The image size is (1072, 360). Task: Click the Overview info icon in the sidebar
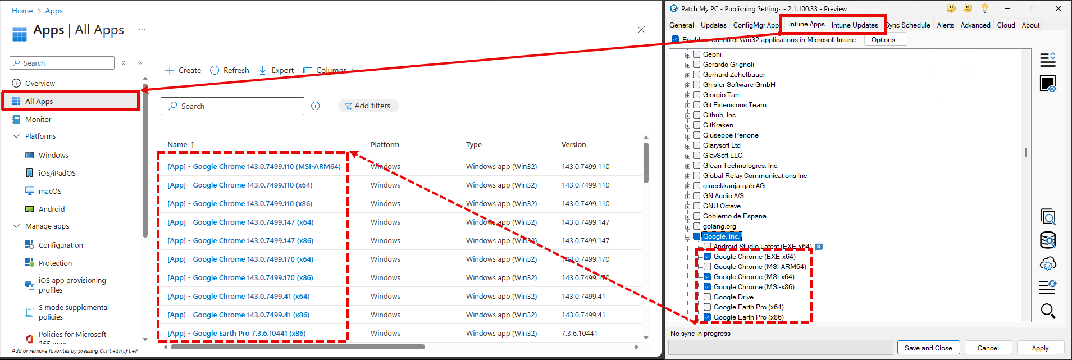coord(16,83)
